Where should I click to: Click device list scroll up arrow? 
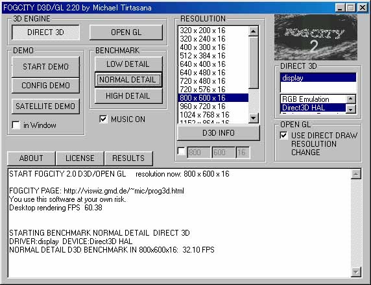pos(351,99)
